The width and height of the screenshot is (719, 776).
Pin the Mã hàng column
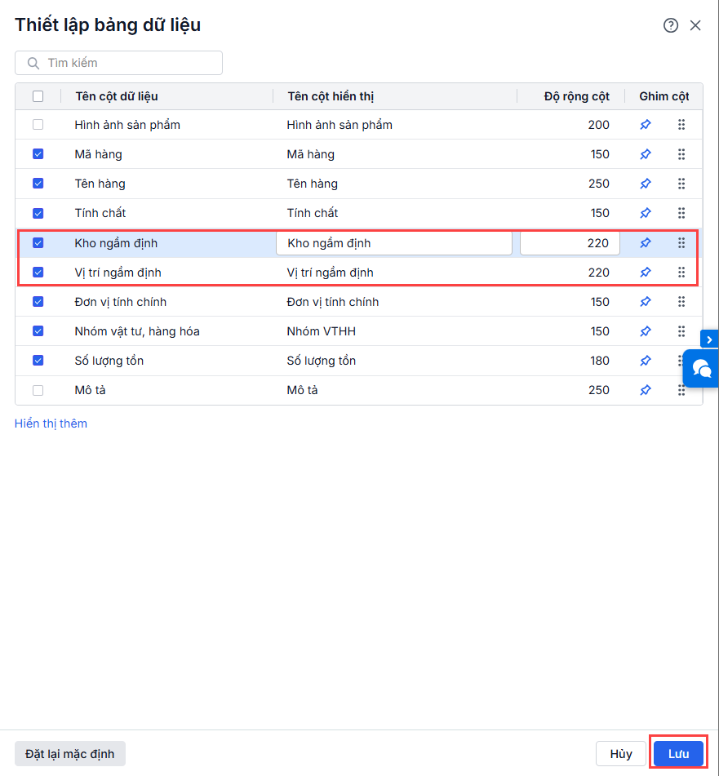(x=646, y=154)
